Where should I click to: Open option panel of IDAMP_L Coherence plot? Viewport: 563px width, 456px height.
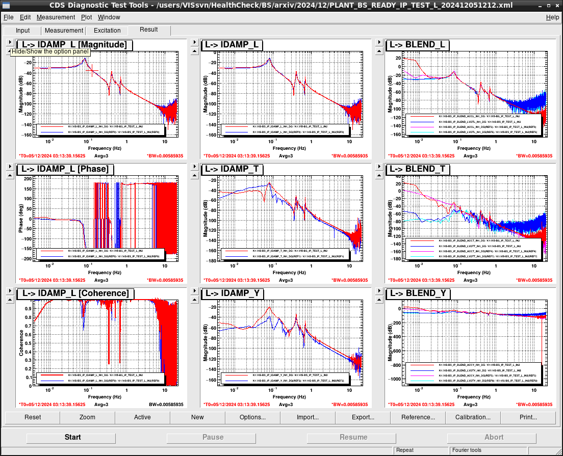click(10, 291)
